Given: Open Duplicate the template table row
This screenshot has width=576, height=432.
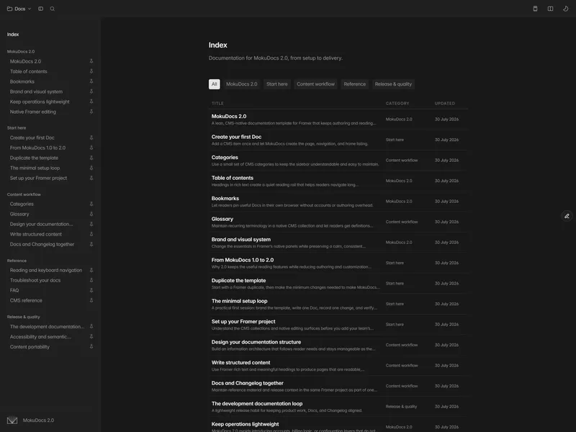Looking at the screenshot, I should pyautogui.click(x=338, y=284).
